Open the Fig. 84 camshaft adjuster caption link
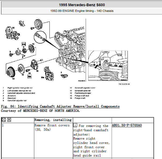Image resolution: width=162 pixels, height=159 pixels. [60, 106]
